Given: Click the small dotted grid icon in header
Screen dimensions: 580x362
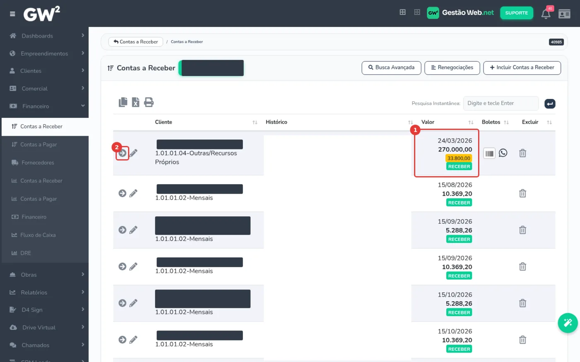Looking at the screenshot, I should [x=417, y=12].
